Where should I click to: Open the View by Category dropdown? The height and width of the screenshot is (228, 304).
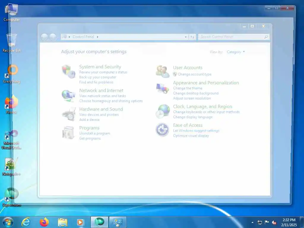tap(236, 52)
